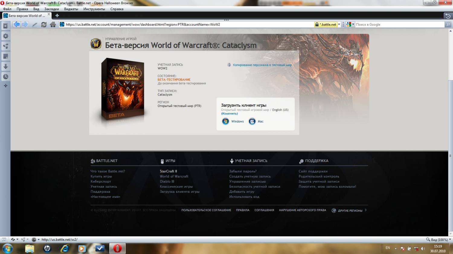Click the *.battle.net security lock badge

click(x=326, y=24)
